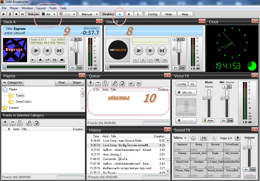Expand Sound FX volume arrow
This screenshot has height=181, width=260.
tap(244, 147)
